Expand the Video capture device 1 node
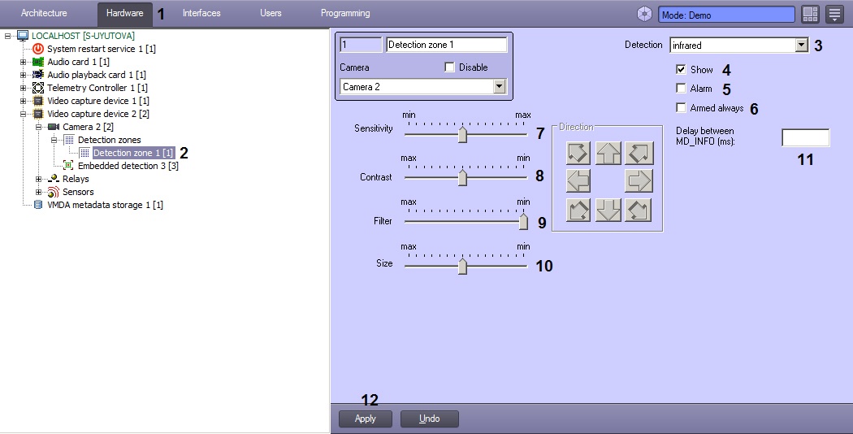This screenshot has width=853, height=434. pos(23,101)
